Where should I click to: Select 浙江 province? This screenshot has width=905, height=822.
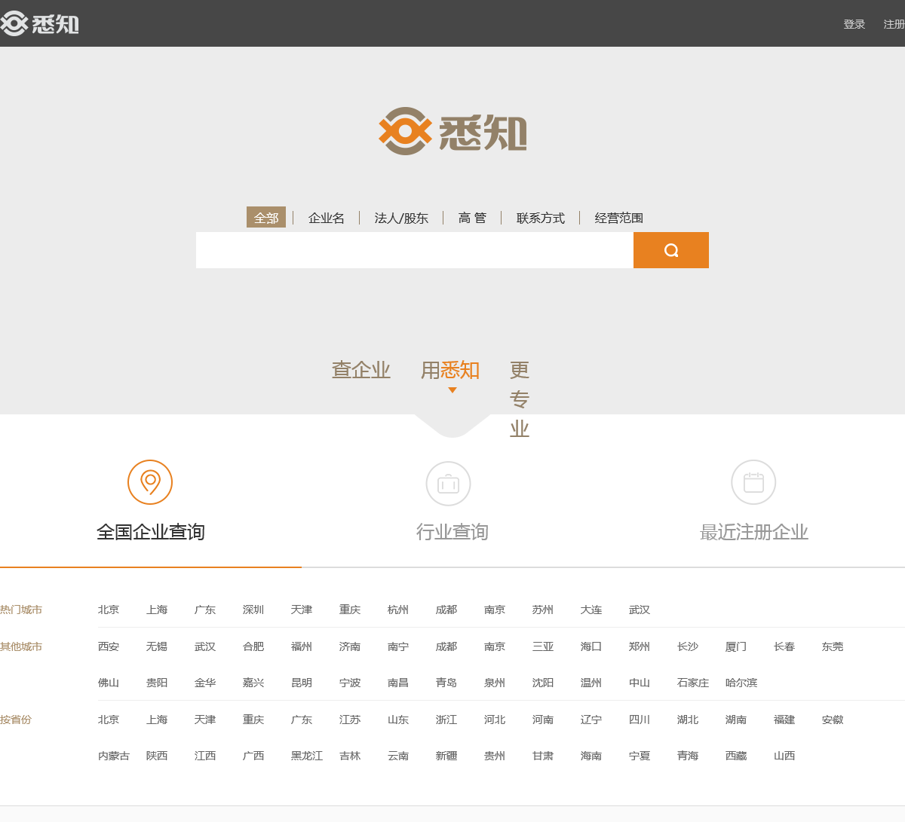pyautogui.click(x=446, y=720)
